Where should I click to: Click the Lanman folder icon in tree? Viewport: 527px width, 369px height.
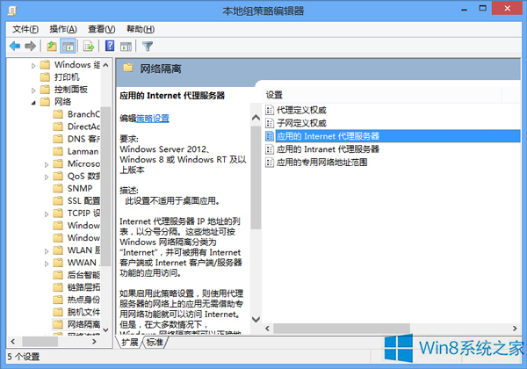pyautogui.click(x=58, y=151)
